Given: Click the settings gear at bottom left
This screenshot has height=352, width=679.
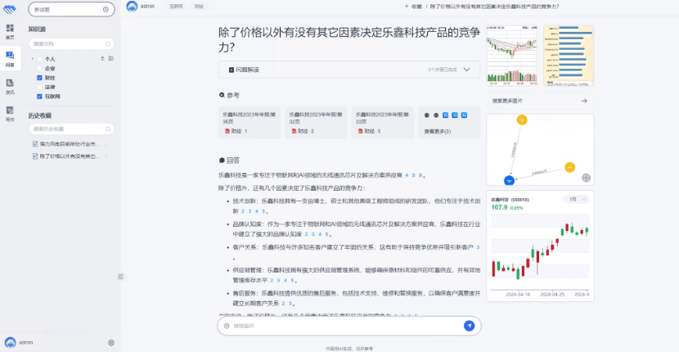Looking at the screenshot, I should point(111,342).
